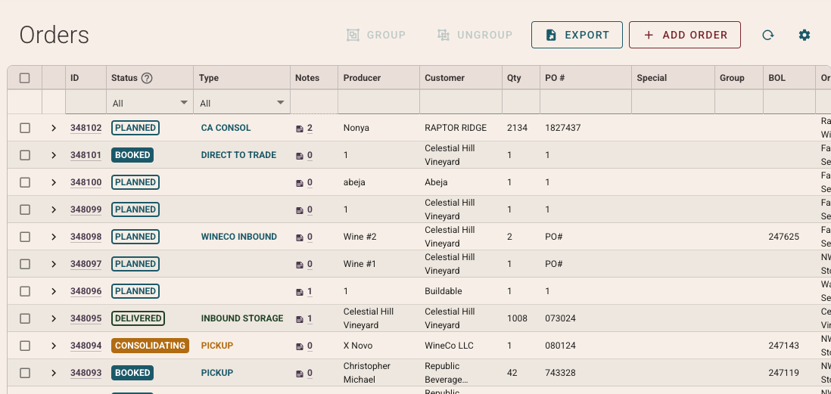
Task: Sort by the PO # column header
Action: (554, 78)
